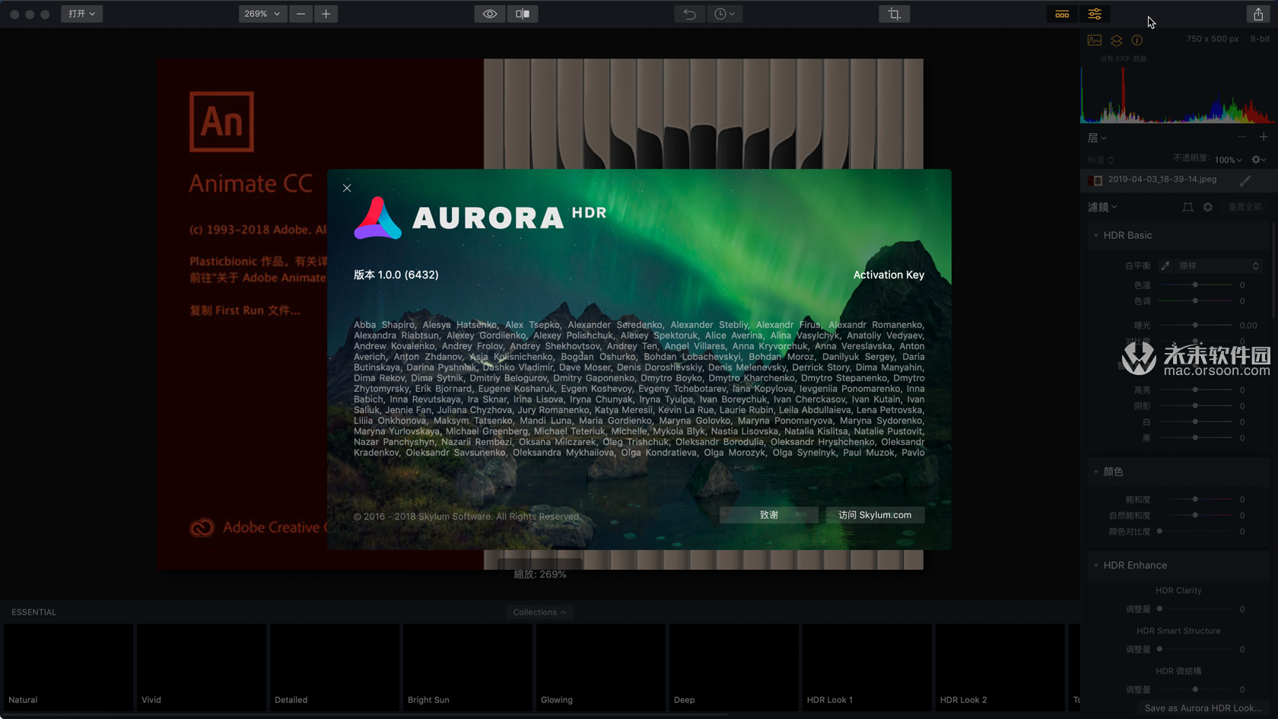1278x719 pixels.
Task: Pick white balance with eyedropper icon
Action: (1165, 266)
